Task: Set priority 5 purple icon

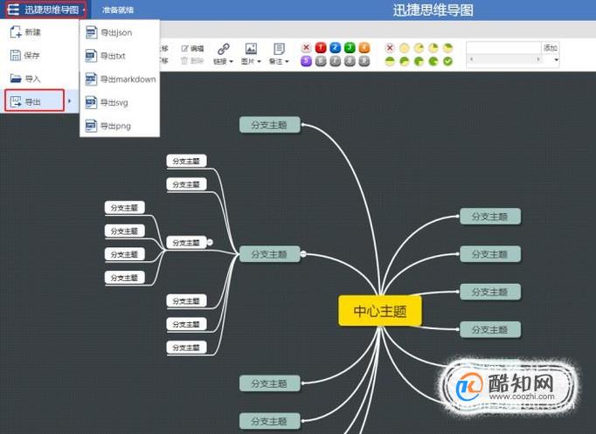Action: [x=307, y=61]
